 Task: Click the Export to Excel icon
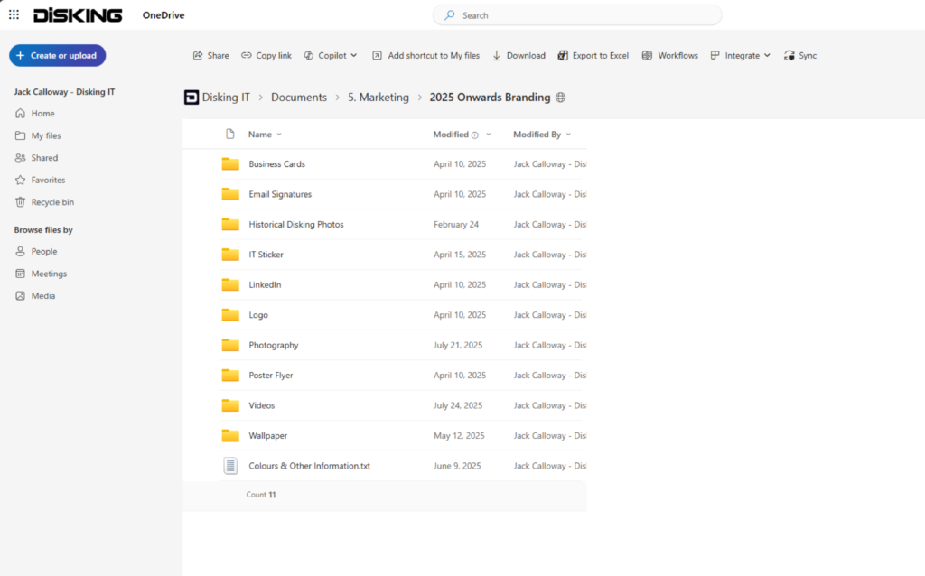[563, 55]
